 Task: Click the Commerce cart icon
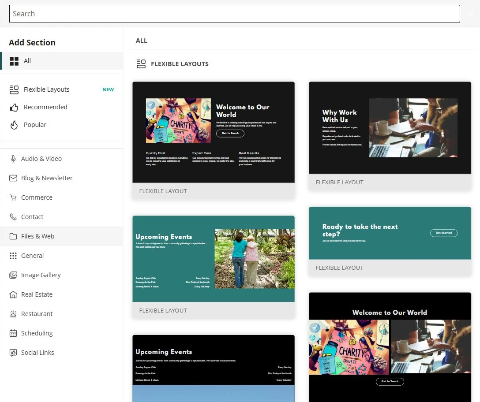click(x=13, y=197)
